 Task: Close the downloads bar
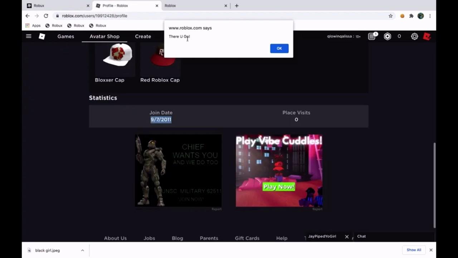pyautogui.click(x=431, y=250)
